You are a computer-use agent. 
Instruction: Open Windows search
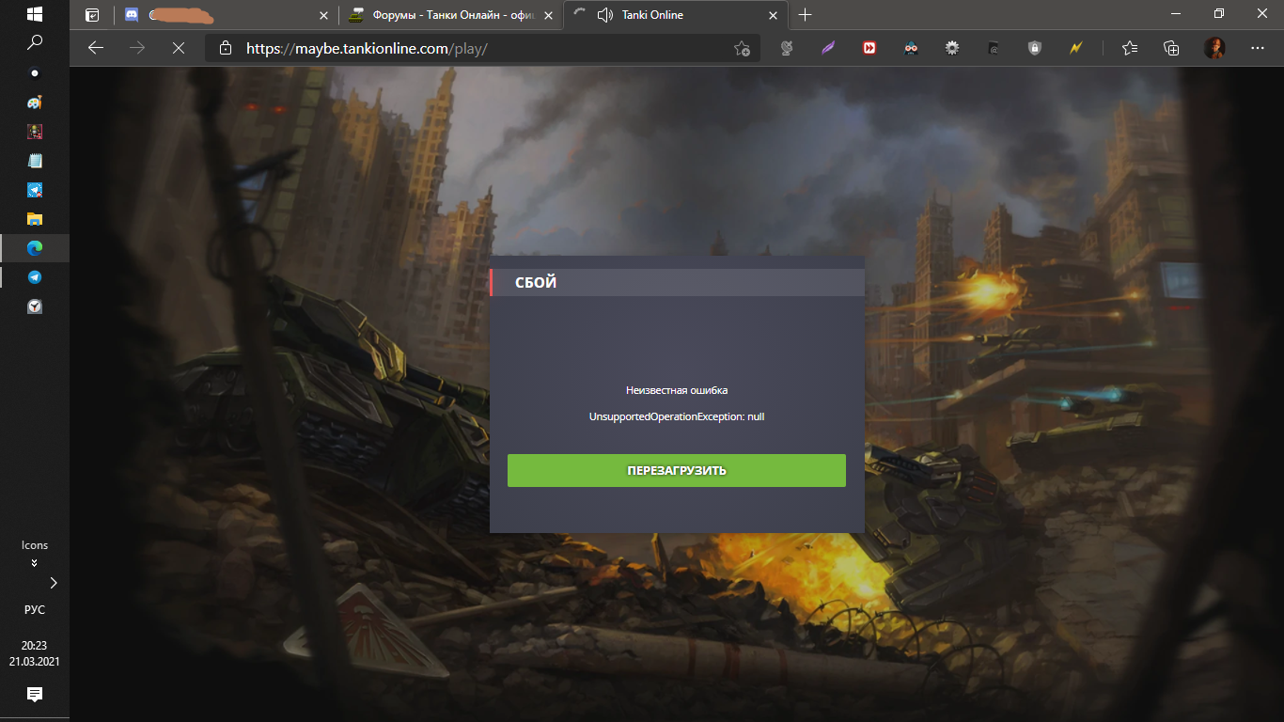coord(35,42)
